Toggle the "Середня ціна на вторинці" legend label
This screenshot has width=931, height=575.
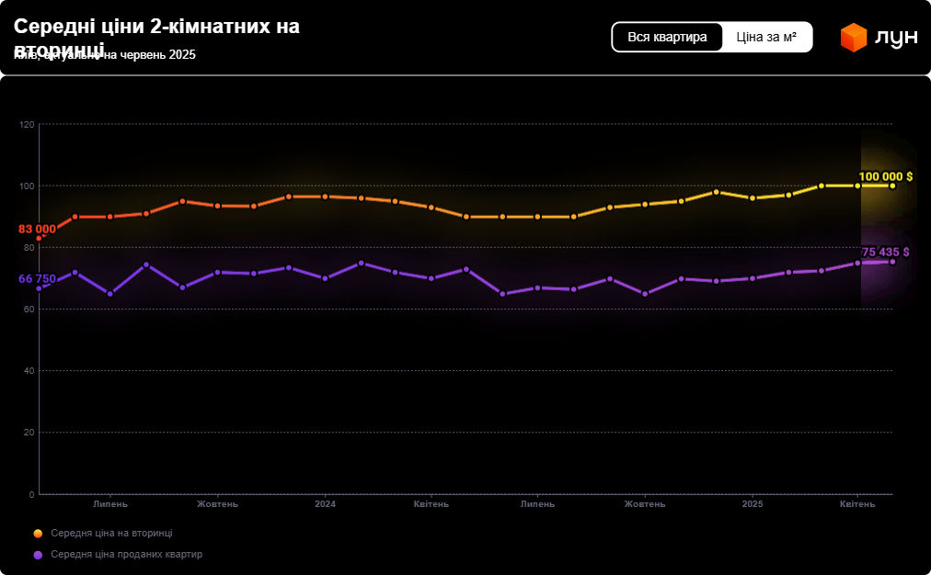coord(111,534)
